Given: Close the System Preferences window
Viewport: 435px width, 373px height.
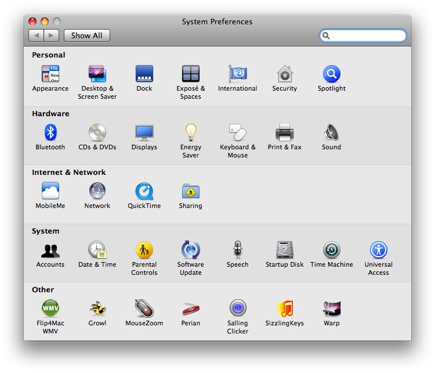Looking at the screenshot, I should click(x=32, y=21).
